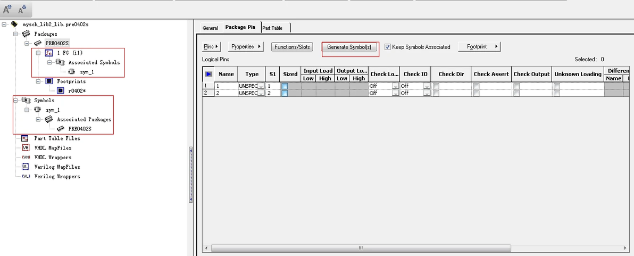Click the Verilog MapFiles icon
This screenshot has width=634, height=256.
pyautogui.click(x=26, y=167)
